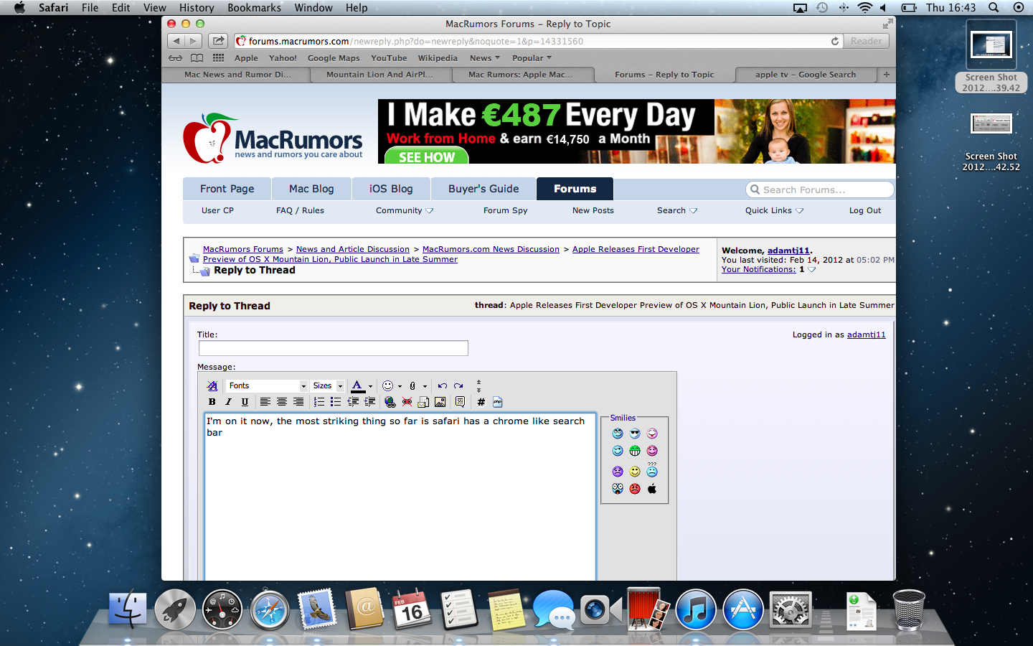Wrap selection in Code tags using # icon

click(481, 402)
